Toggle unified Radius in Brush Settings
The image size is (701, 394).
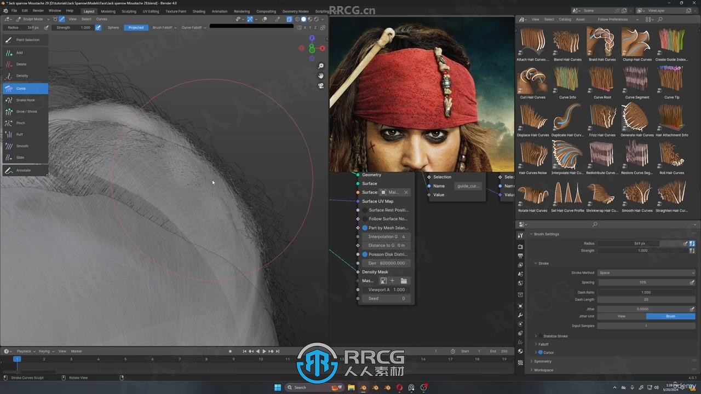point(692,244)
